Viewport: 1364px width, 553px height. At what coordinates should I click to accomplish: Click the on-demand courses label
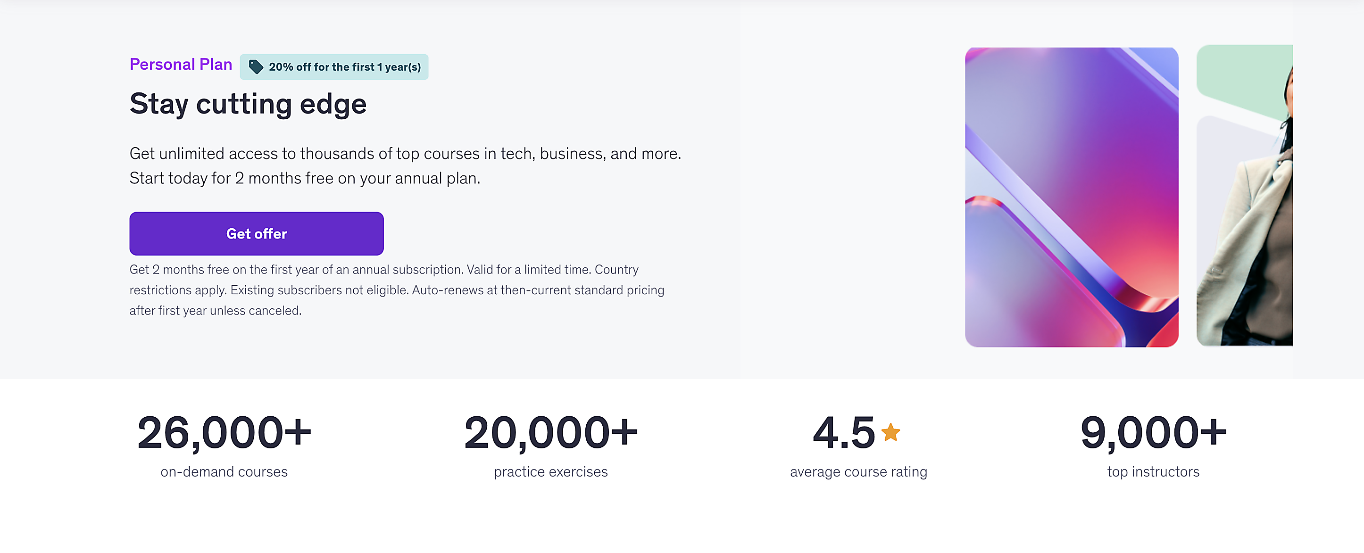point(224,471)
